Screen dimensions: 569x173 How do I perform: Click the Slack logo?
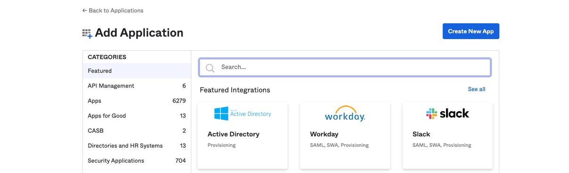click(x=447, y=113)
